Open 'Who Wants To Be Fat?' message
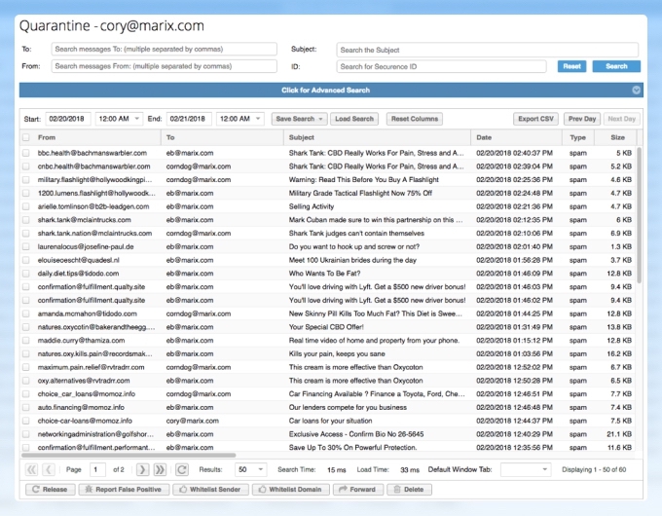The width and height of the screenshot is (662, 516). tap(324, 274)
